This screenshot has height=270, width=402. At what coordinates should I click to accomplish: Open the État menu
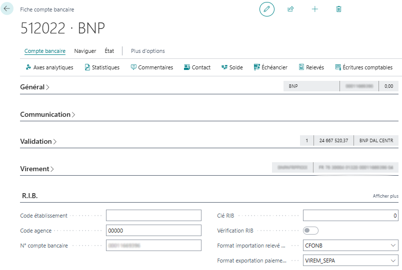pyautogui.click(x=109, y=51)
